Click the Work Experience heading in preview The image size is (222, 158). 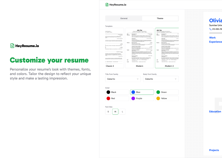pos(215,40)
